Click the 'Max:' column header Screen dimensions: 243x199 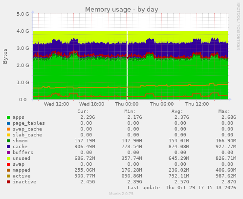click(x=224, y=111)
